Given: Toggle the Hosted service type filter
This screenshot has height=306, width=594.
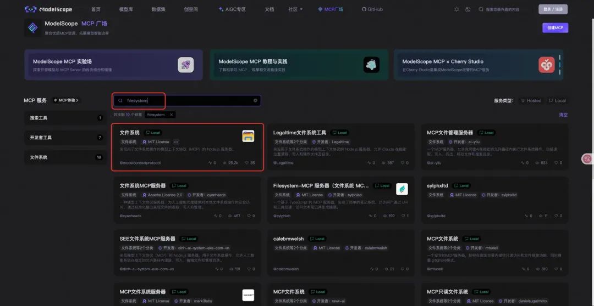Looking at the screenshot, I should point(531,100).
